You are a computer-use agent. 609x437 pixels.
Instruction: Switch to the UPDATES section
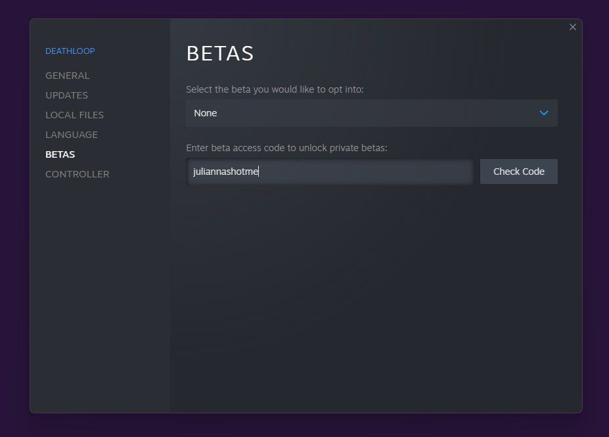click(x=66, y=95)
